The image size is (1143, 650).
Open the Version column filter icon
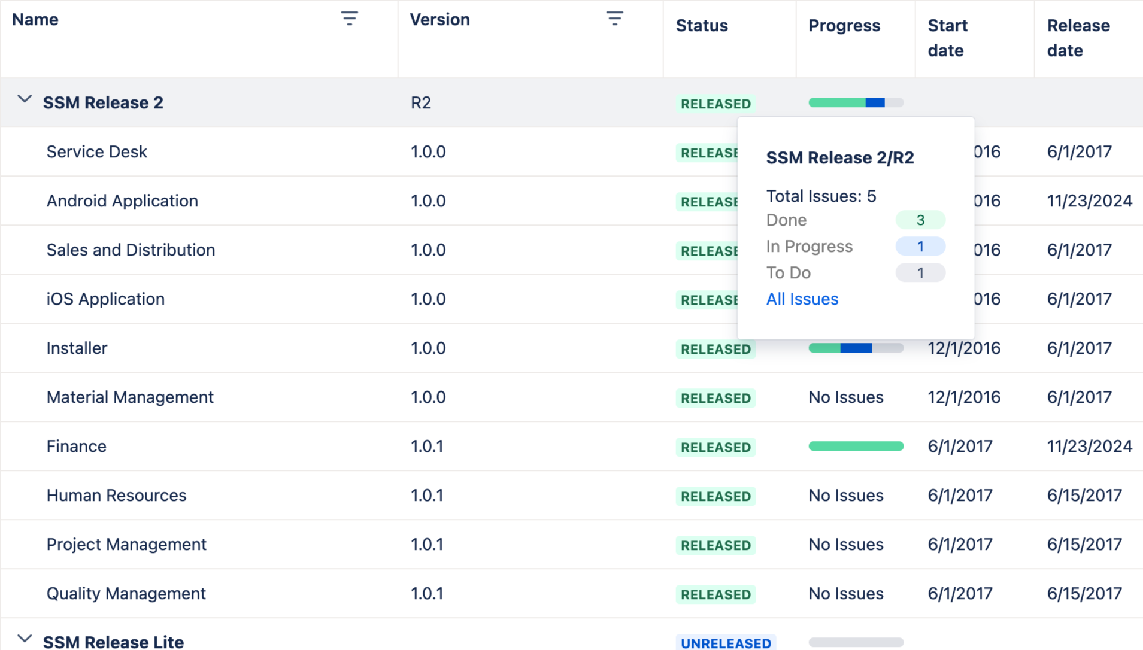614,19
